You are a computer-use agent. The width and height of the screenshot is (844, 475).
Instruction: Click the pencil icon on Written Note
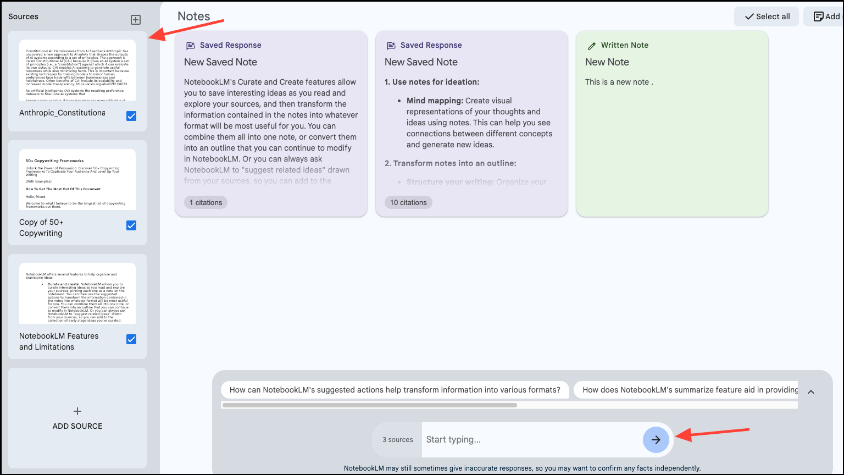tap(591, 46)
